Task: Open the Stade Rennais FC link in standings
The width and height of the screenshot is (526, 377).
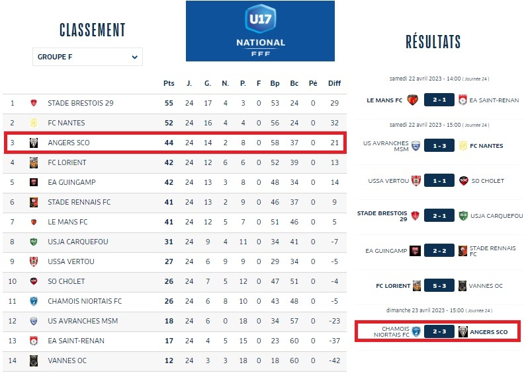Action: point(79,202)
